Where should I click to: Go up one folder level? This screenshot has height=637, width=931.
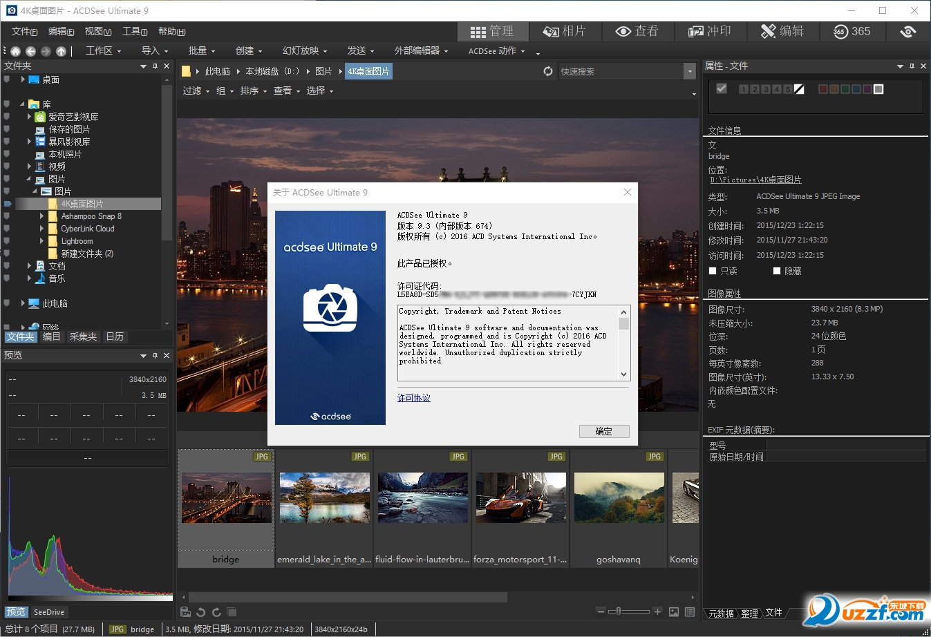(61, 51)
